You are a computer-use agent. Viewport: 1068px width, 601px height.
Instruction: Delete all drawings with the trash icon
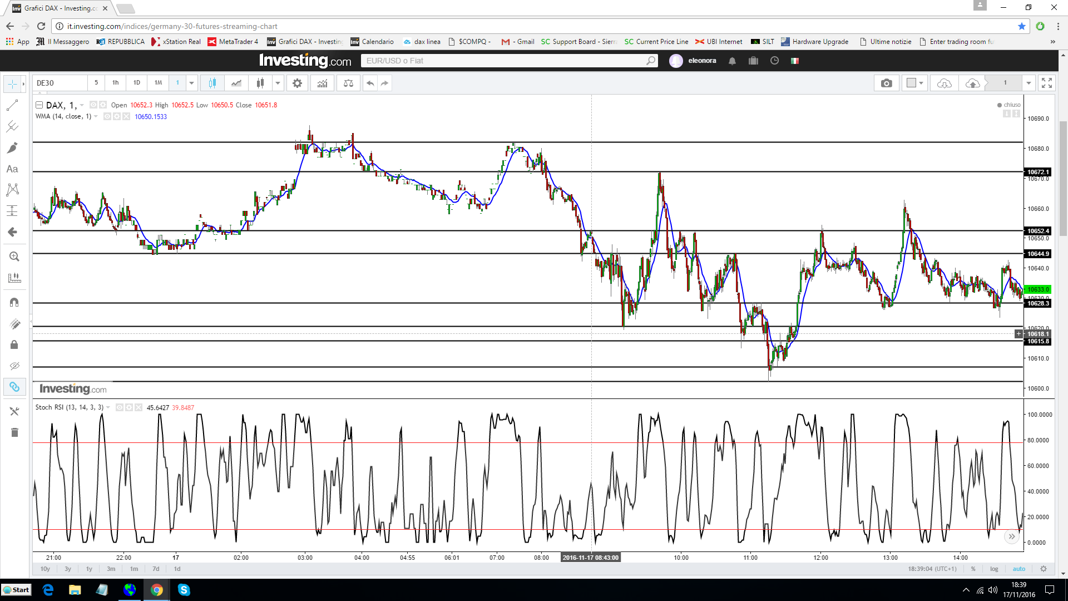tap(14, 432)
